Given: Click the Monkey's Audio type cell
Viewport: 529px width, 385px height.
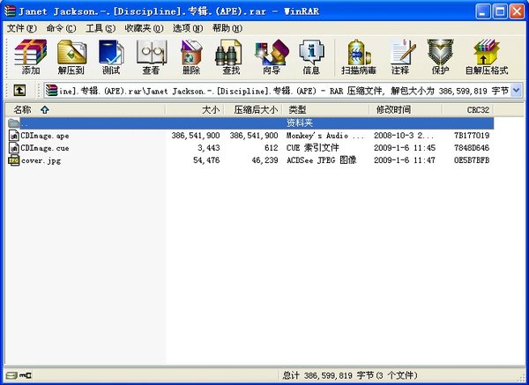Looking at the screenshot, I should point(325,136).
